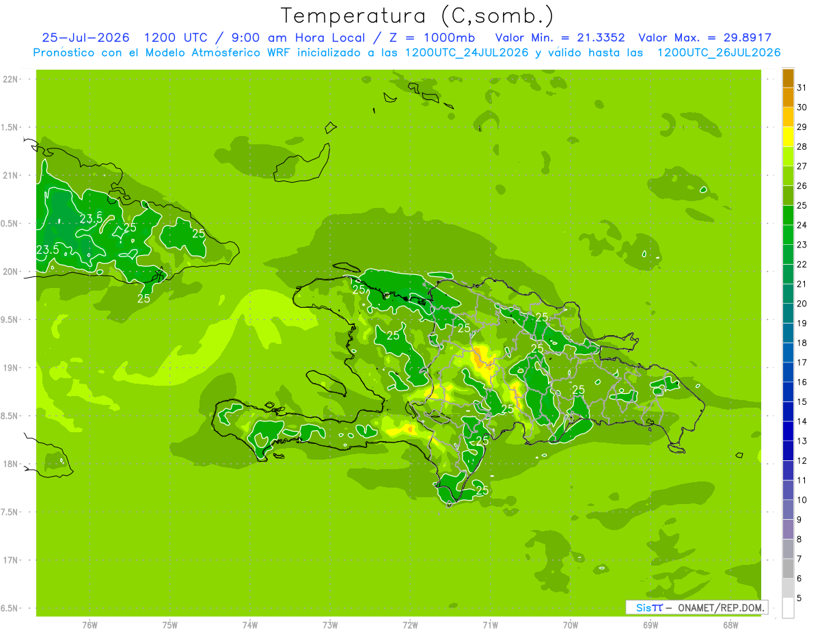Click the title 'Temperatura (C,somb.)'
The width and height of the screenshot is (820, 634).
point(418,16)
